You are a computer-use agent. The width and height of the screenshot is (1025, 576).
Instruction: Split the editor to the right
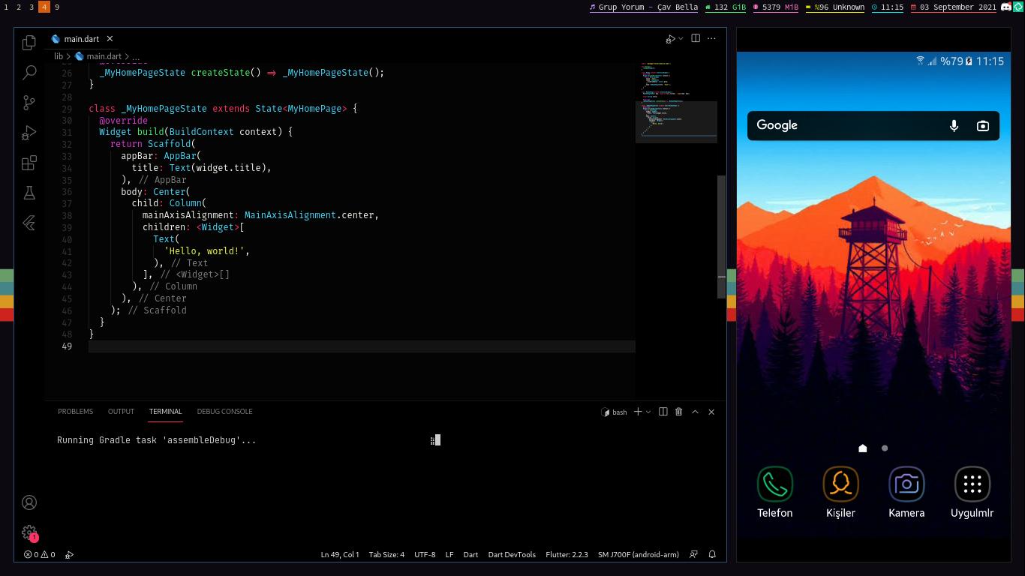[x=696, y=38]
